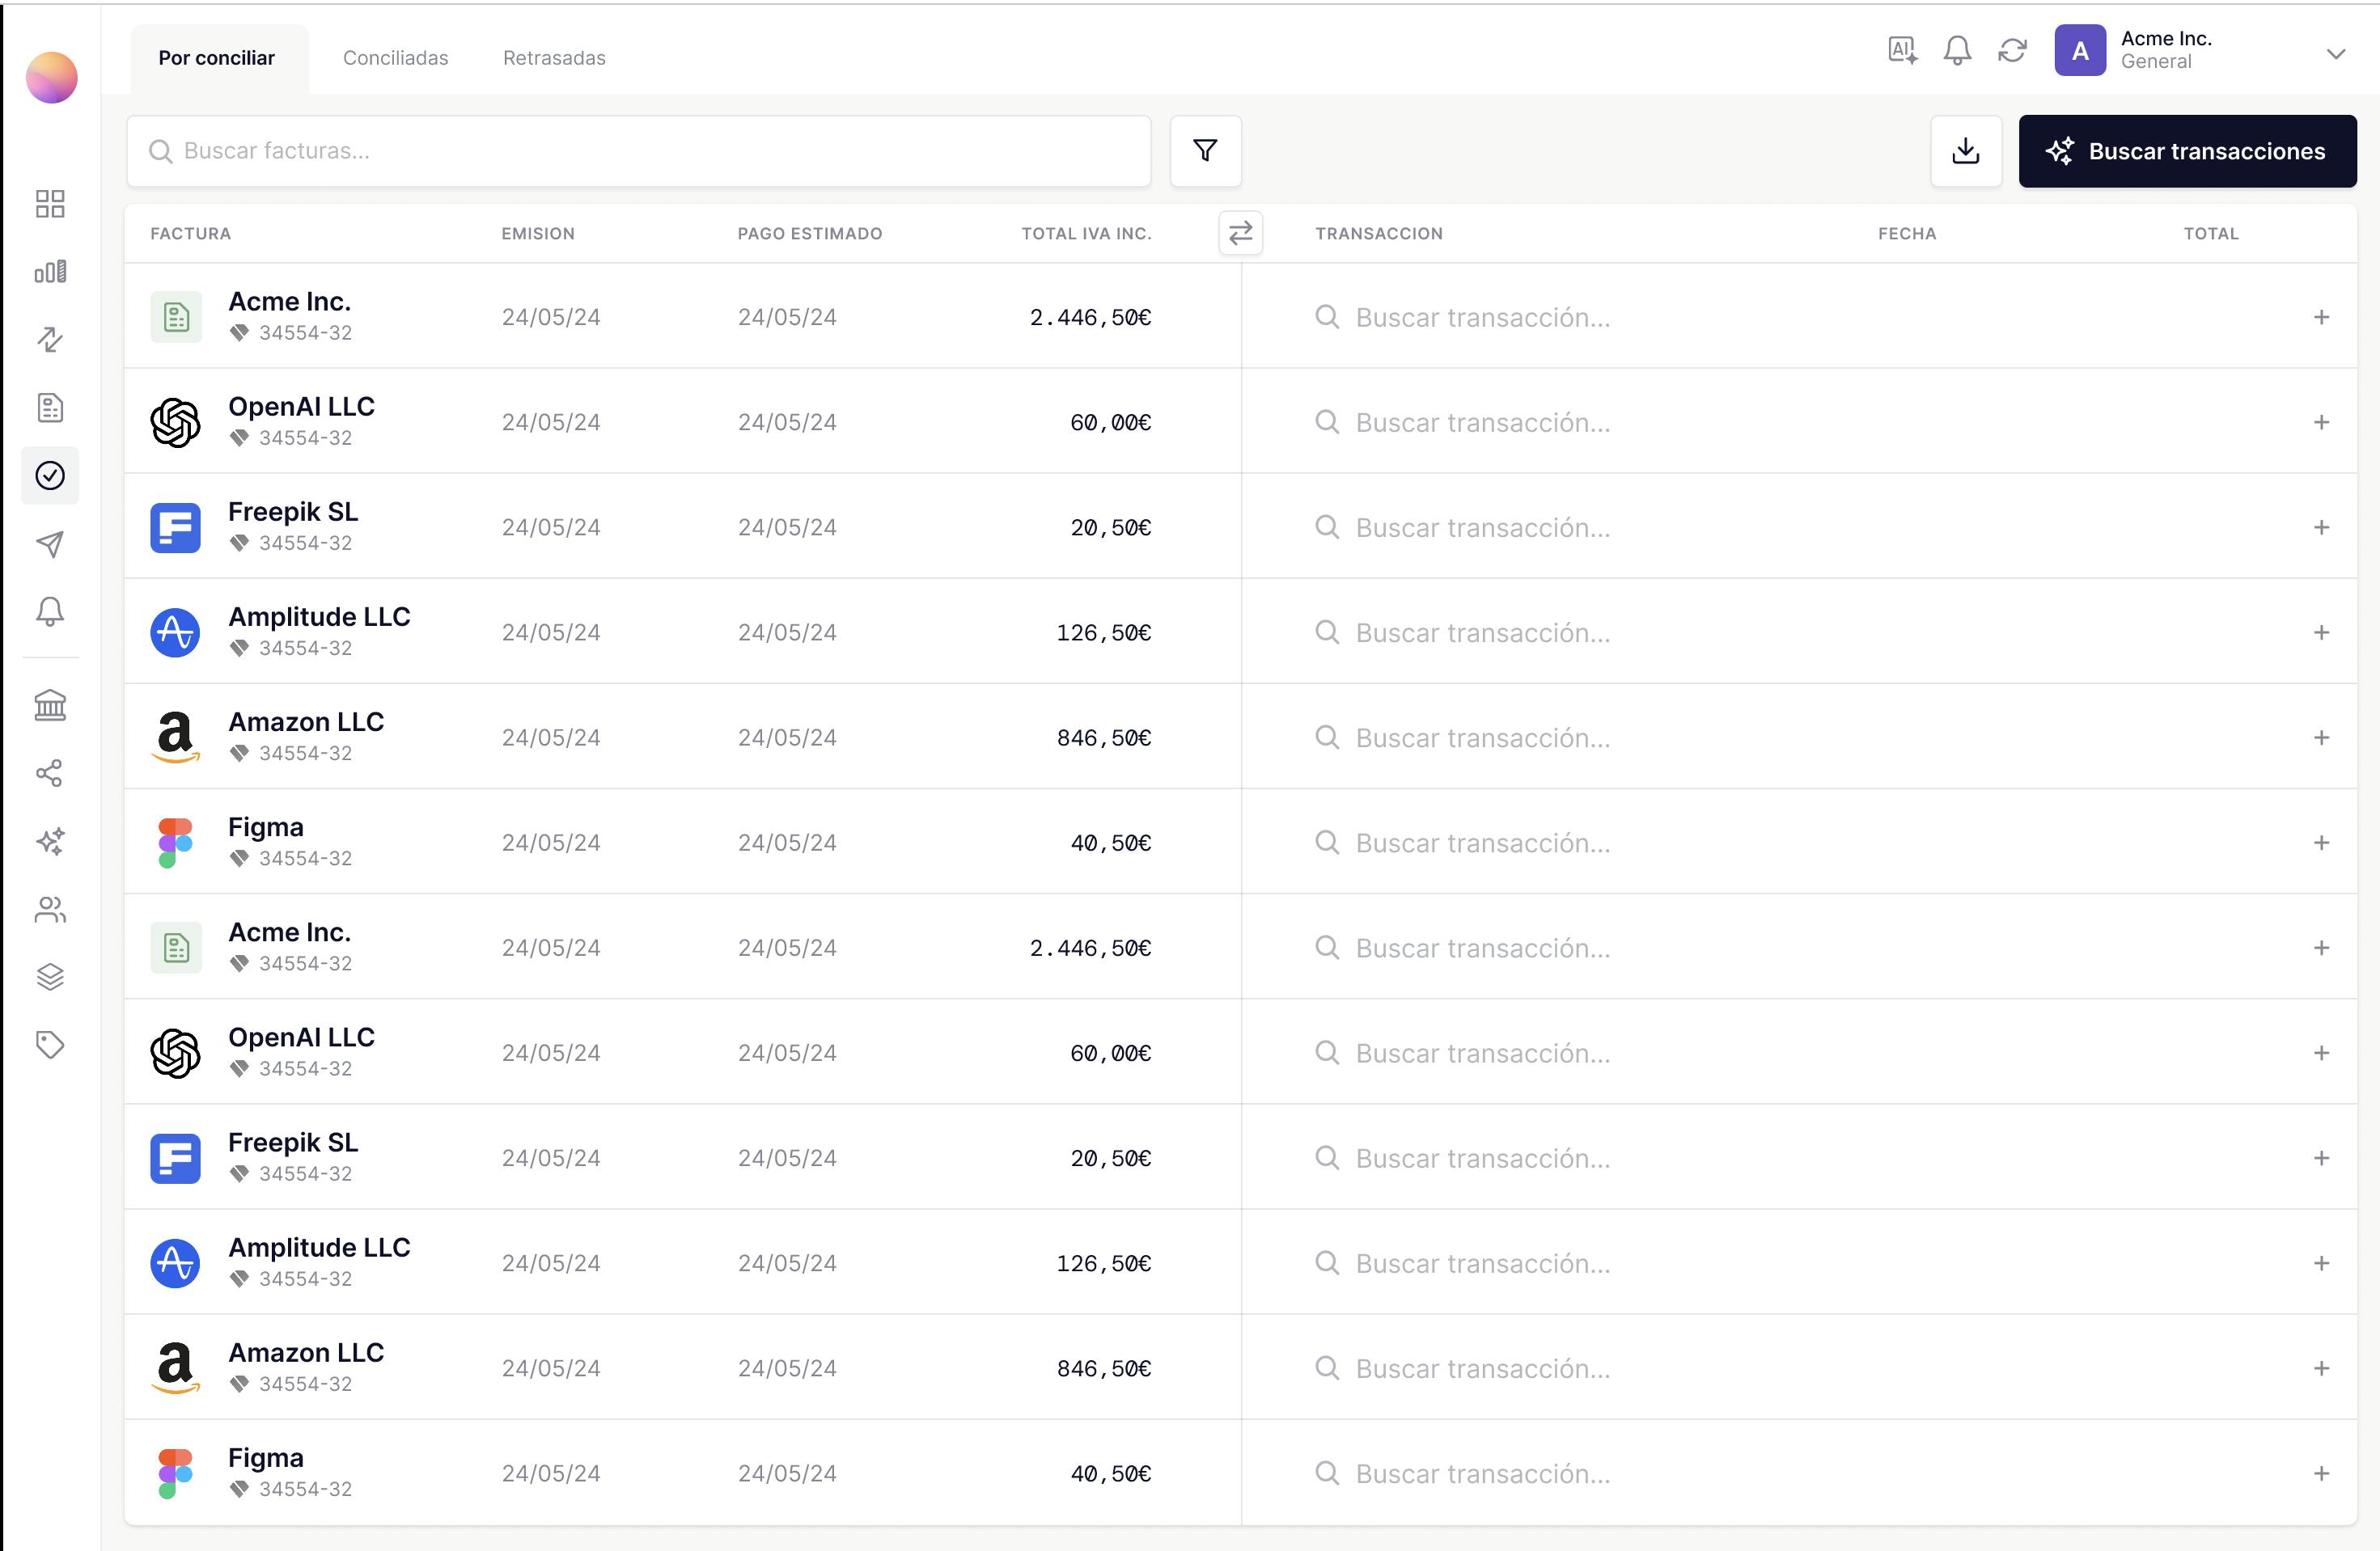Click the bank building icon in sidebar
Screen dimensions: 2380x1551
[x=50, y=705]
